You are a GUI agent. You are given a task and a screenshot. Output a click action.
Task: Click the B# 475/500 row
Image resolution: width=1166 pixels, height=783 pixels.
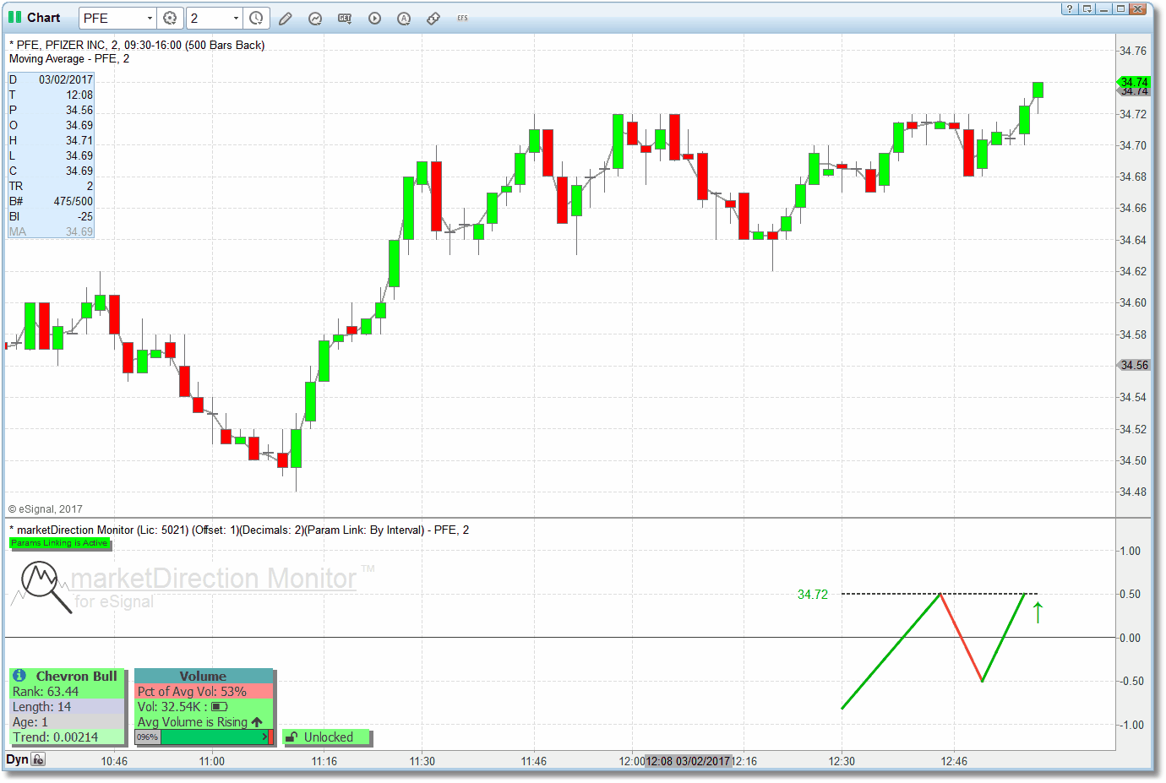(x=51, y=201)
